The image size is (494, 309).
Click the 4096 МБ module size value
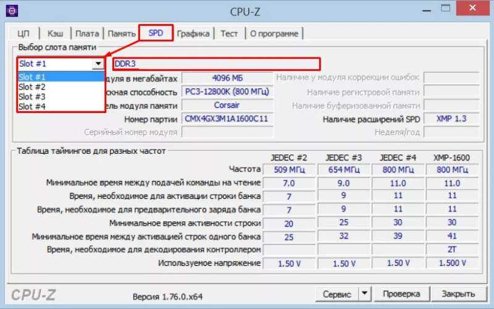tap(227, 78)
